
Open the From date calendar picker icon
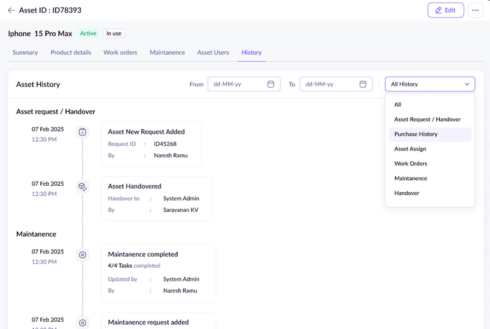[271, 84]
